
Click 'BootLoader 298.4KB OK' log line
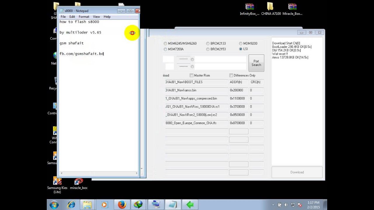(292, 47)
